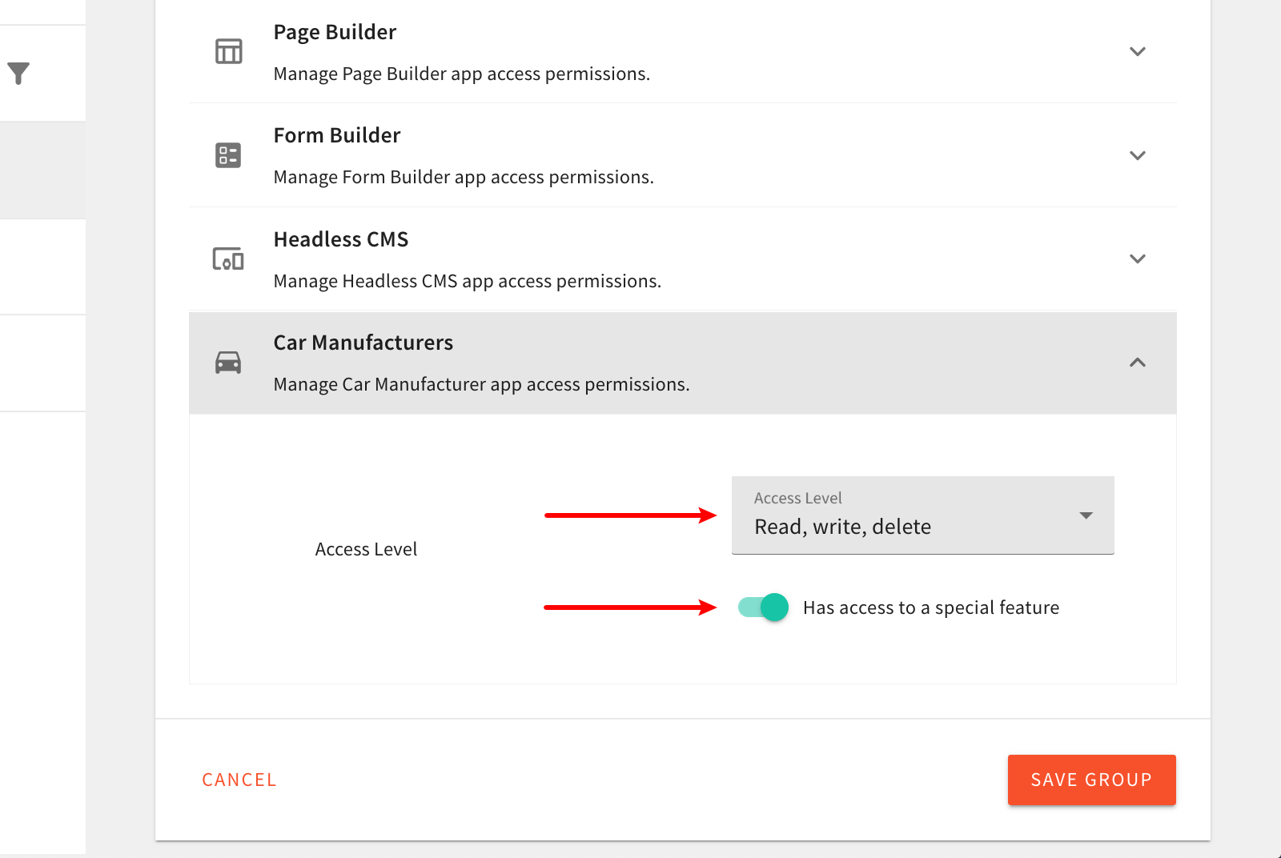
Task: Click the Form Builder section title
Action: pyautogui.click(x=337, y=135)
